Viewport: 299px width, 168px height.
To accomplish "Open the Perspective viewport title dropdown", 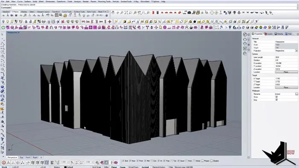I will (18, 32).
